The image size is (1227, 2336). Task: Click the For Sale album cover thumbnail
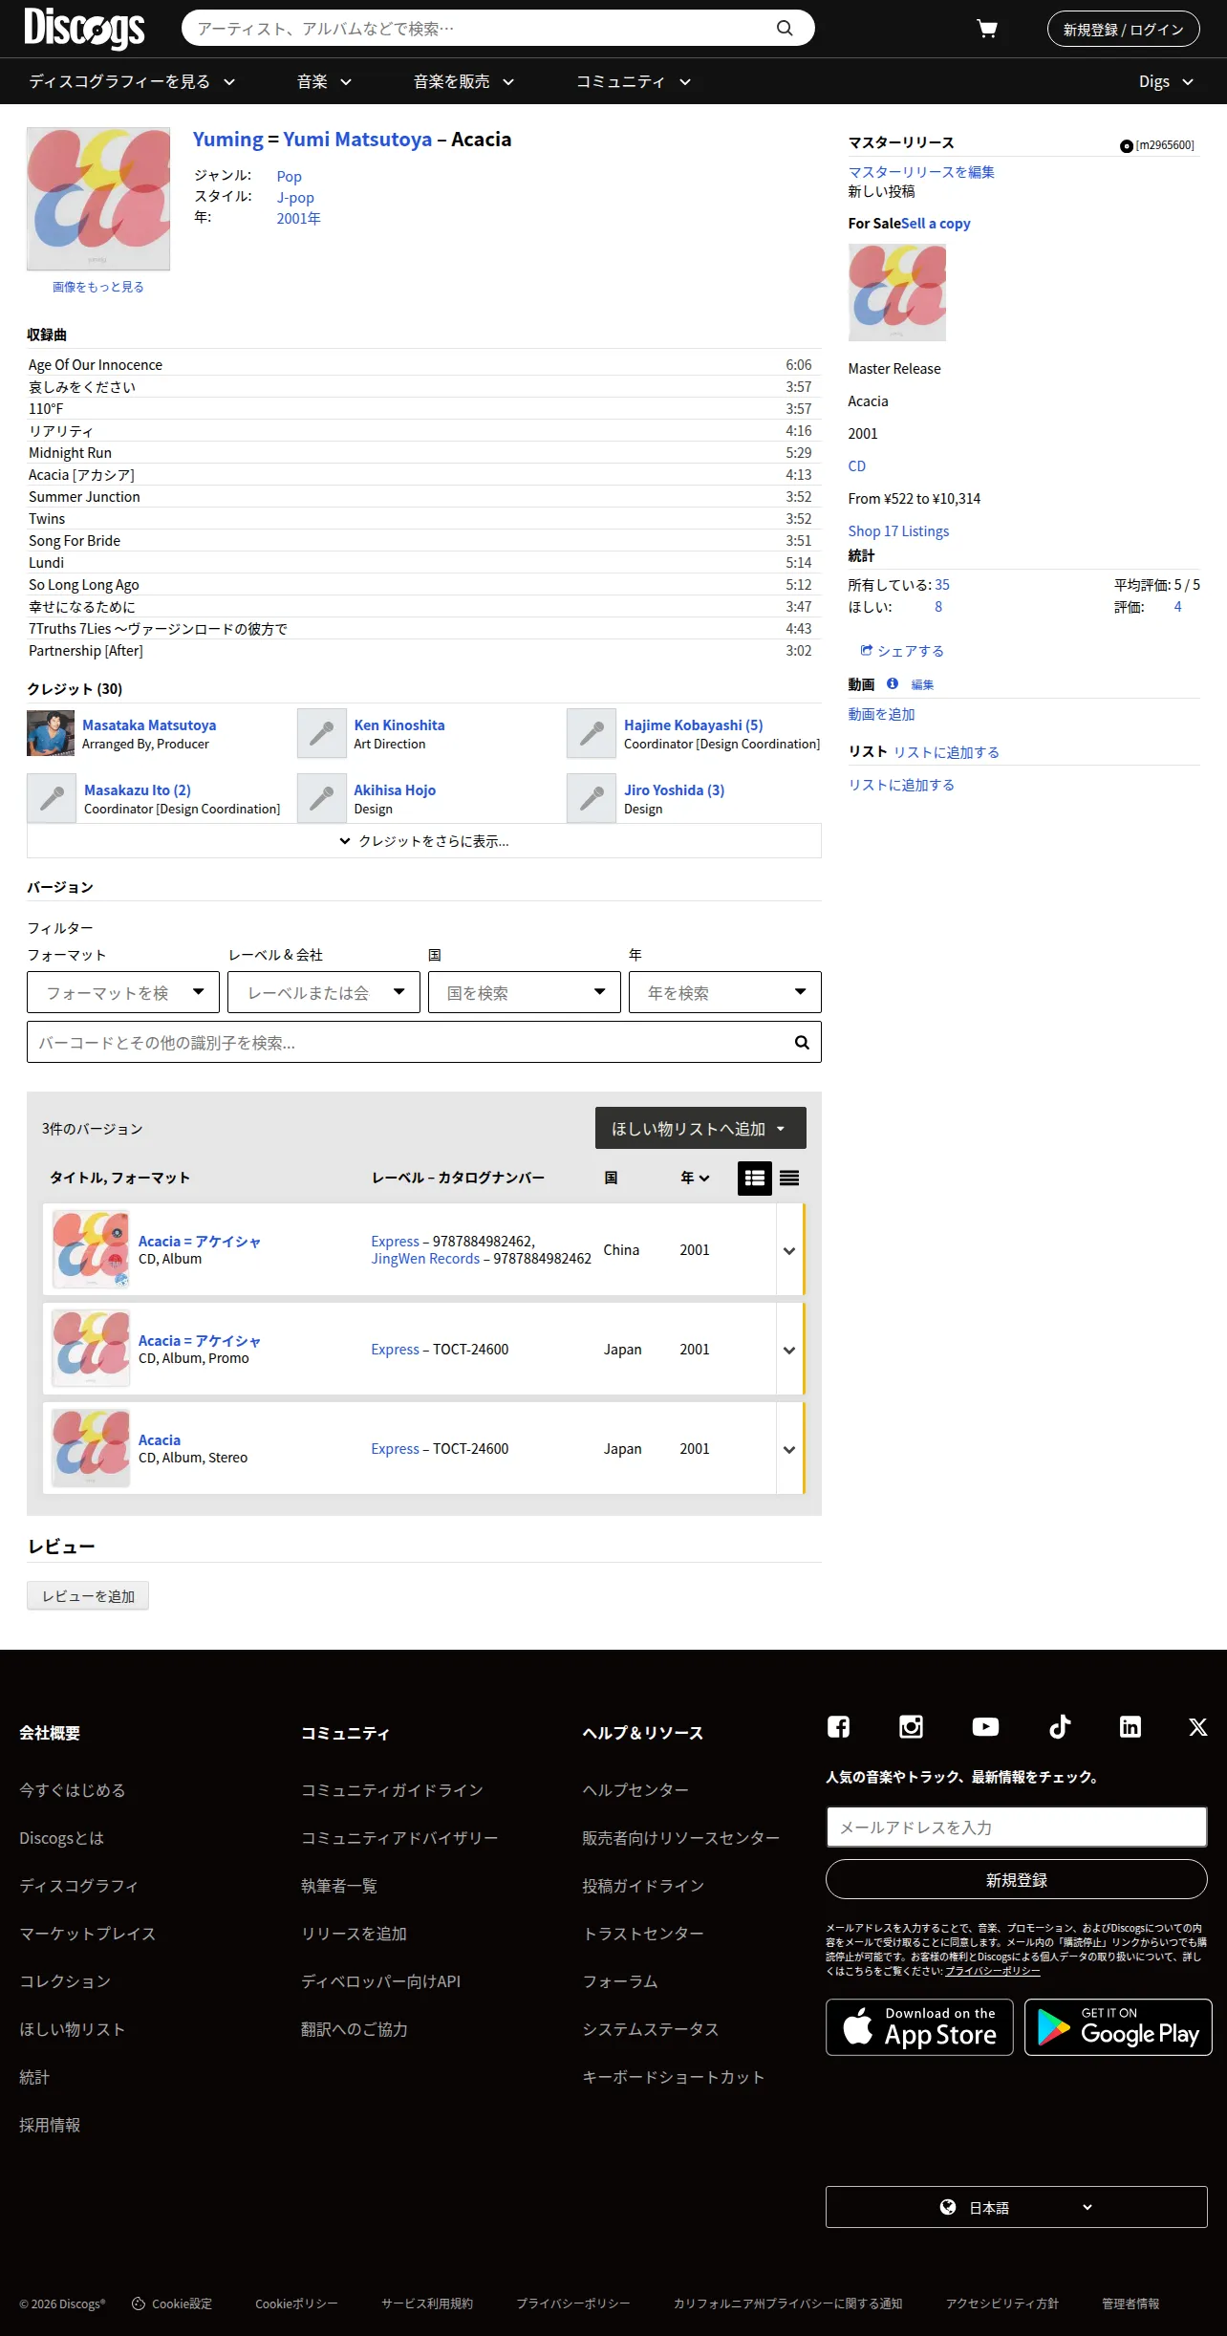[x=897, y=292]
